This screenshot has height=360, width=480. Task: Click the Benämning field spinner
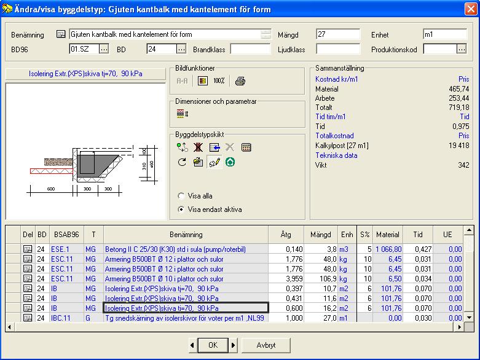[x=266, y=34]
